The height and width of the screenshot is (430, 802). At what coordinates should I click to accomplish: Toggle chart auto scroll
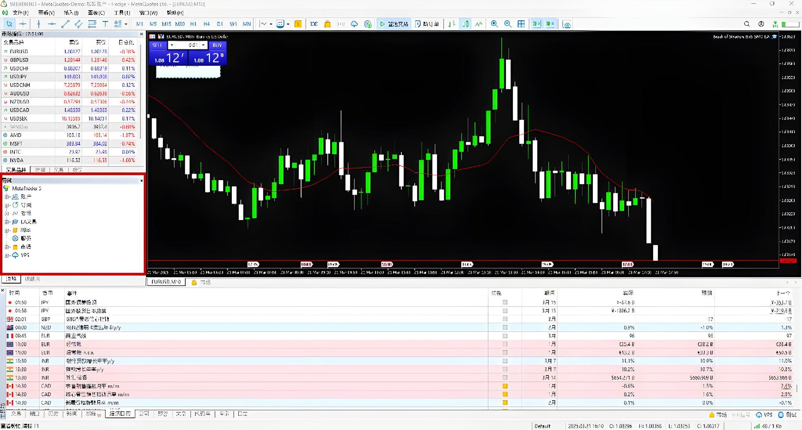[x=537, y=24]
